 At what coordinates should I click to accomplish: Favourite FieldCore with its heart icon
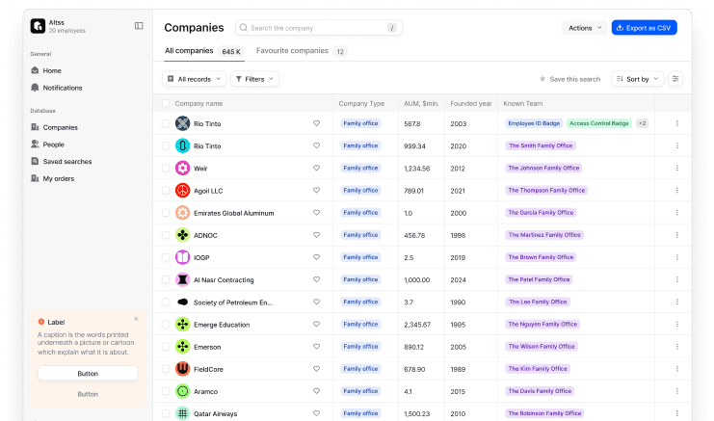316,369
